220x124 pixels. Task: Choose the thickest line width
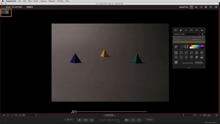coord(188,47)
